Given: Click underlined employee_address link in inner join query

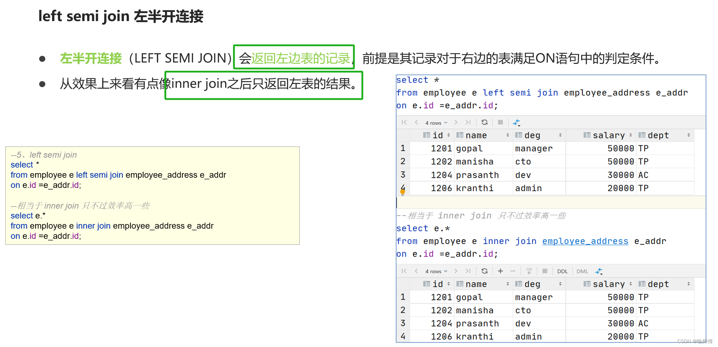Looking at the screenshot, I should [585, 241].
